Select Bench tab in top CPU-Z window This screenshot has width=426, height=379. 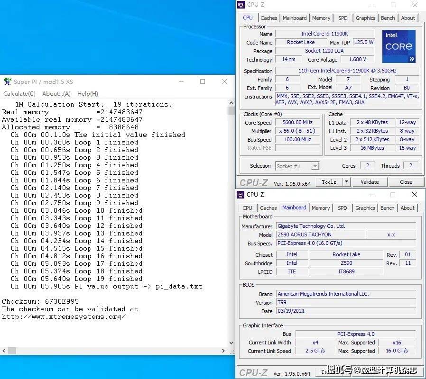pos(388,18)
